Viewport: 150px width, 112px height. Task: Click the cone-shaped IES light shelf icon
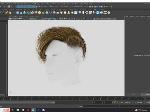click(69, 13)
